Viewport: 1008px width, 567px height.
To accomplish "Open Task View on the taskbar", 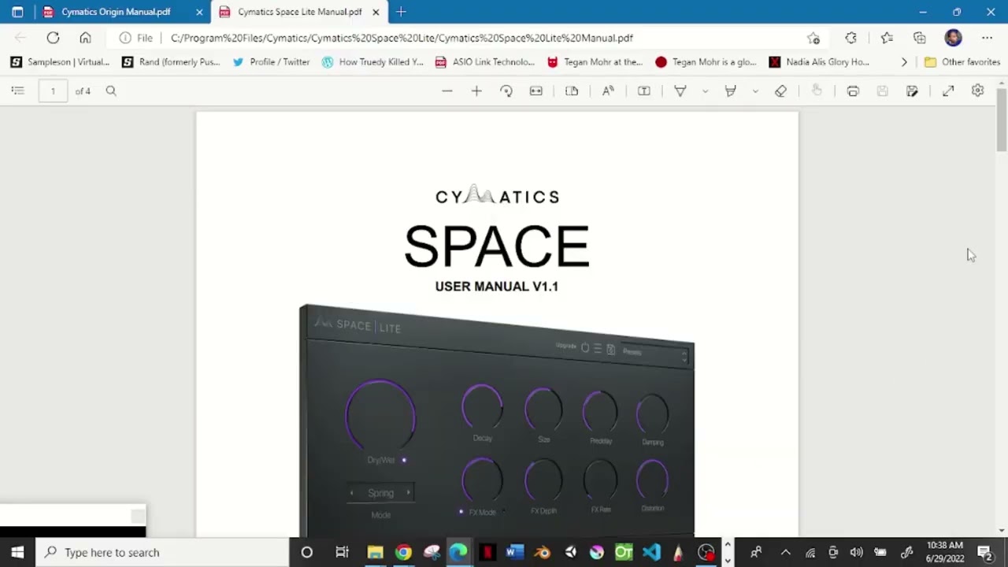I will (342, 552).
